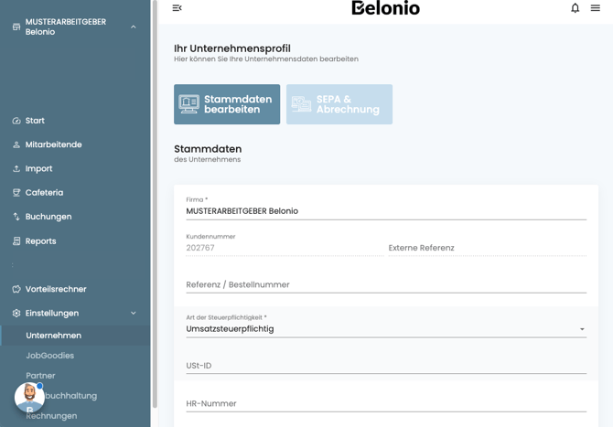Click the Firma input field
The image size is (613, 427).
(386, 211)
